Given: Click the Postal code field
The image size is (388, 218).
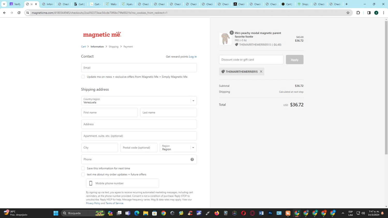Looking at the screenshot, I should point(139,147).
